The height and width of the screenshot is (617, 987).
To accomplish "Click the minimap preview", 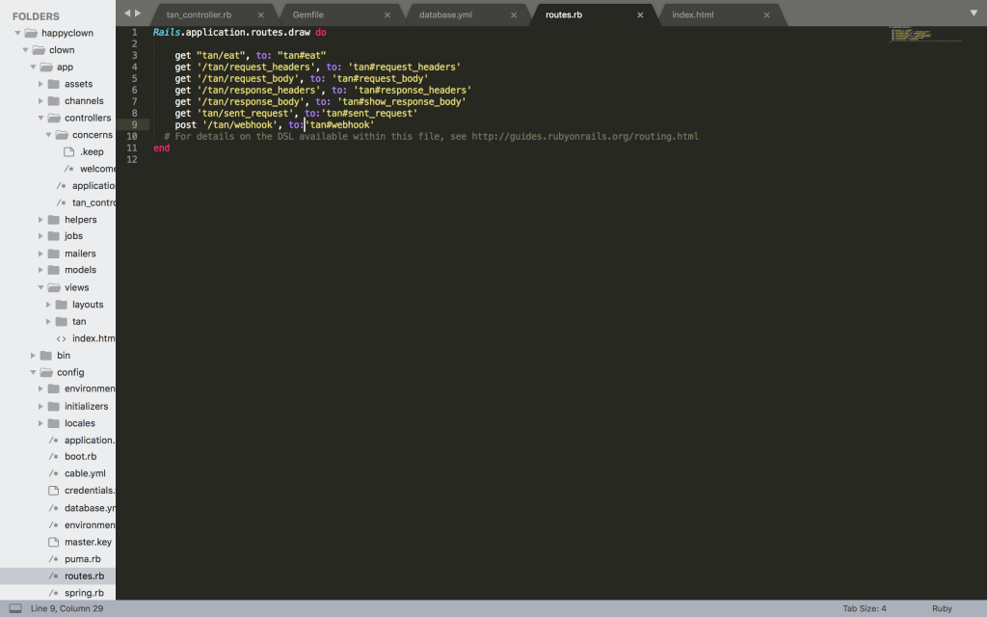I will coord(924,34).
